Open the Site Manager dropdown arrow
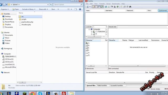 tap(90, 7)
